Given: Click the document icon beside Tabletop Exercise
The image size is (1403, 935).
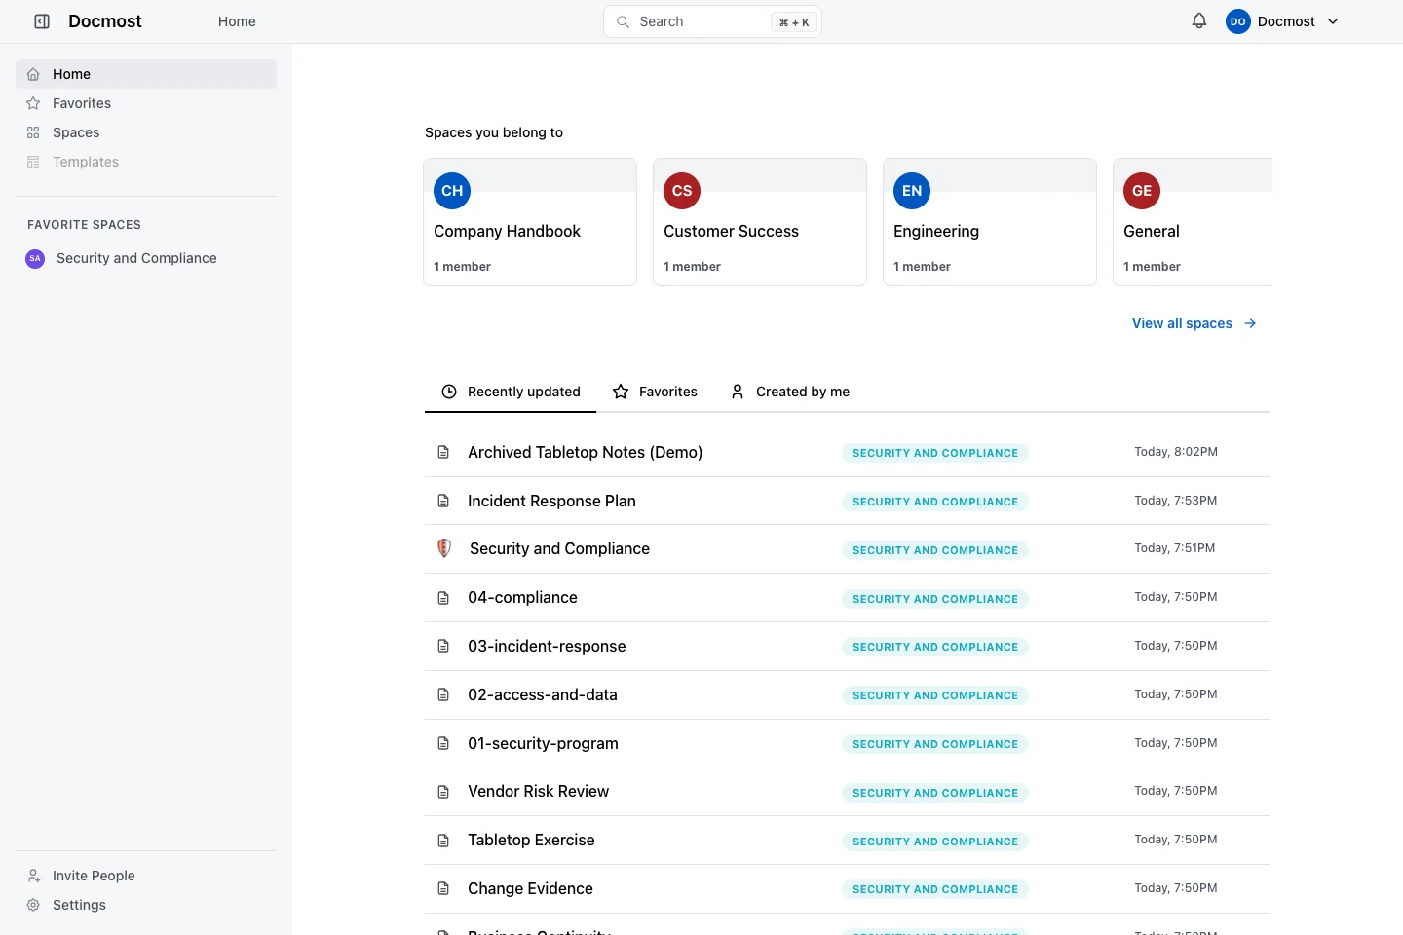Looking at the screenshot, I should coord(443,841).
